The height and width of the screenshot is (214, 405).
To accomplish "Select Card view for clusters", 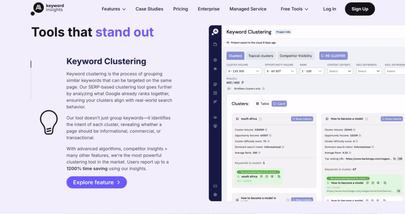I will pyautogui.click(x=279, y=104).
